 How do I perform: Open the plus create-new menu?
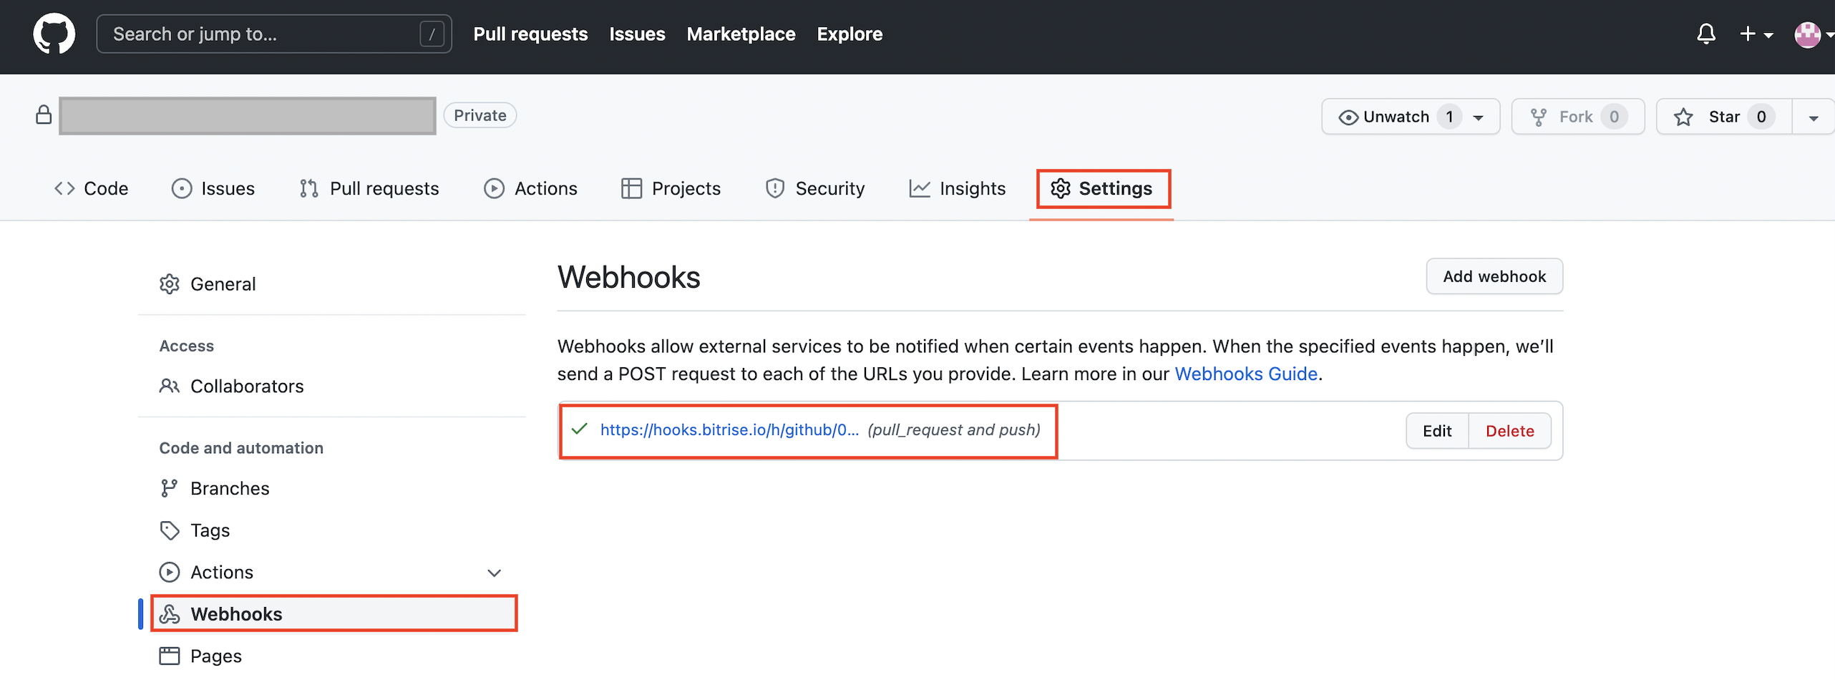pos(1755,34)
